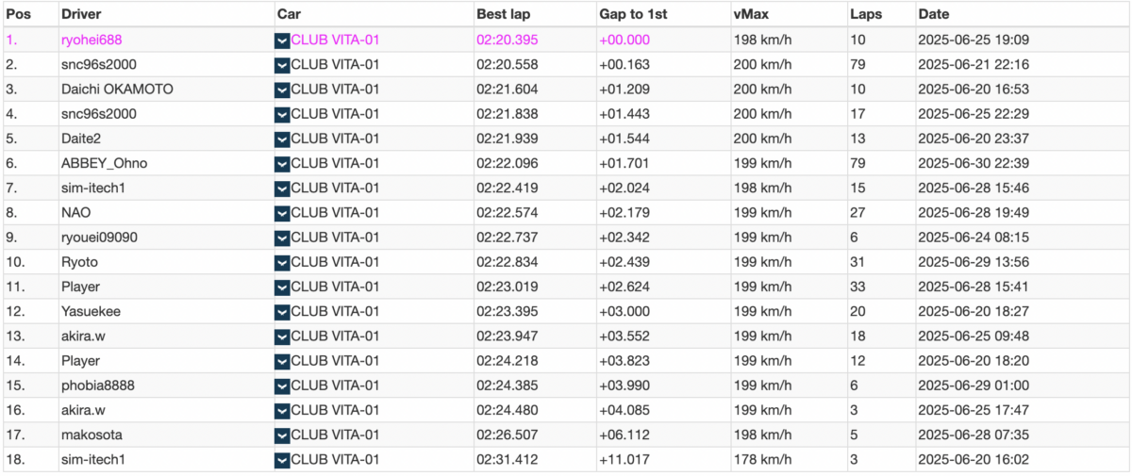
Task: Click the pink CLUB VITA-01 car link
Action: coord(335,41)
